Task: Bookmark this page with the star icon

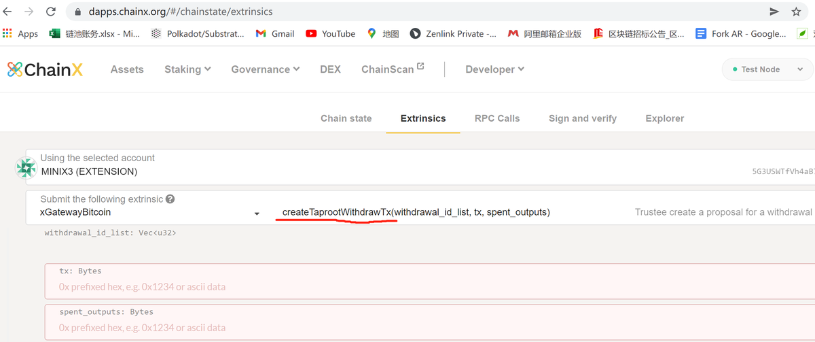Action: [x=796, y=12]
